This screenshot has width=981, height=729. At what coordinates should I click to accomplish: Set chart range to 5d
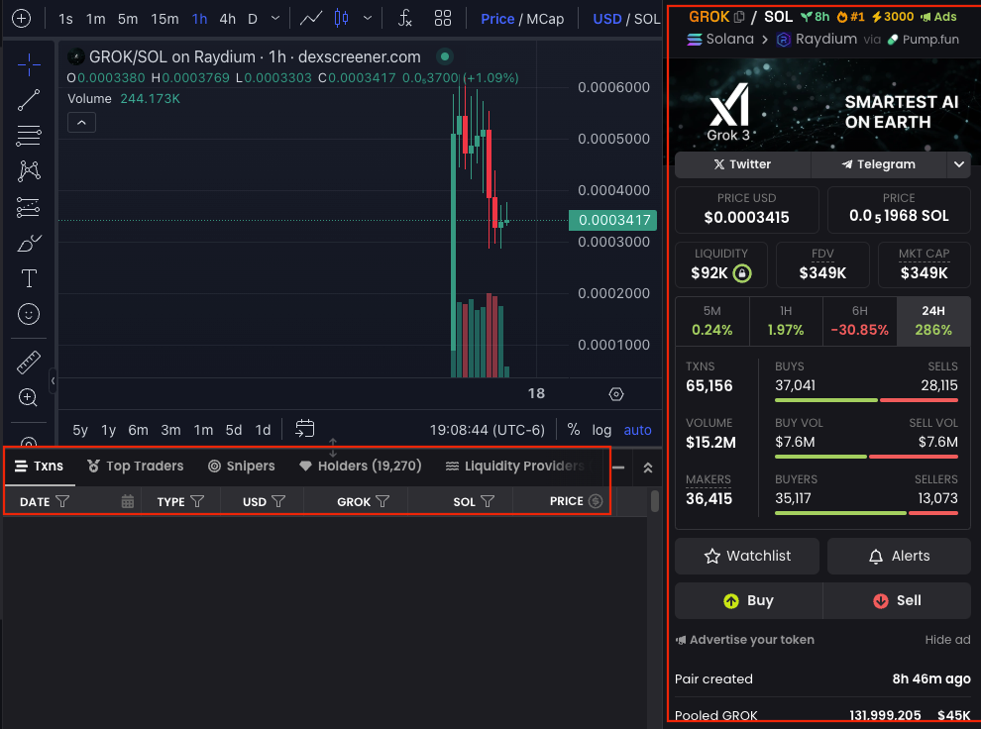(234, 430)
